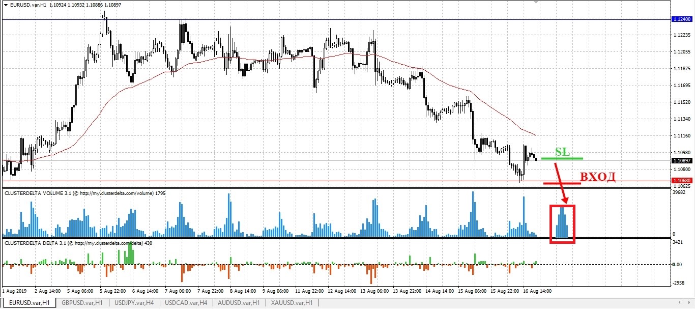Click the 14 Aug 14:00 time label
The height and width of the screenshot is (309, 695).
click(439, 292)
